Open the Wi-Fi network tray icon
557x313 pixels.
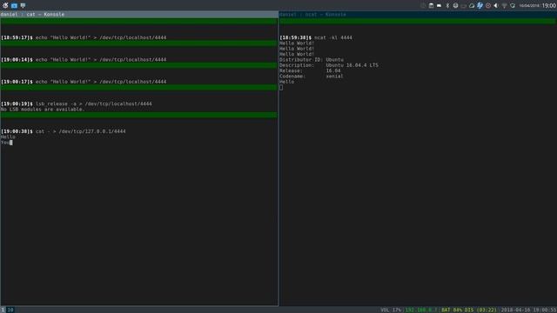pyautogui.click(x=504, y=6)
